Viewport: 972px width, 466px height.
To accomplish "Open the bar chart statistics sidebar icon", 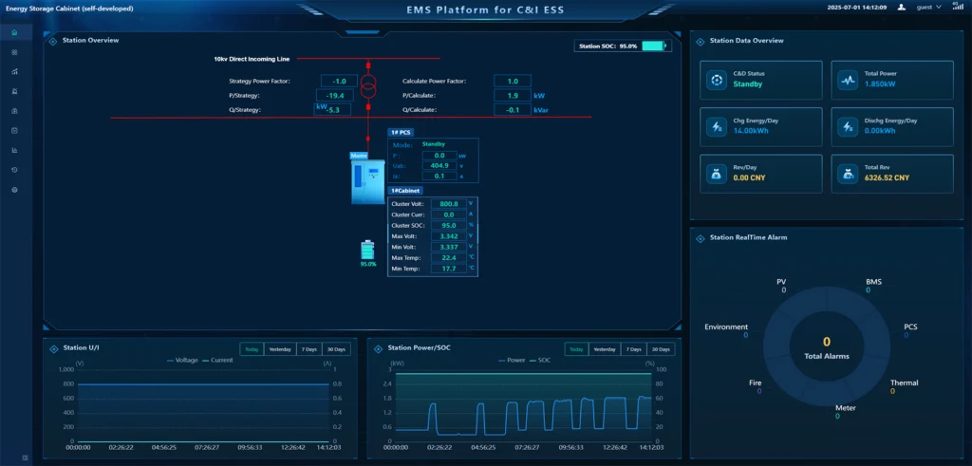I will click(14, 150).
